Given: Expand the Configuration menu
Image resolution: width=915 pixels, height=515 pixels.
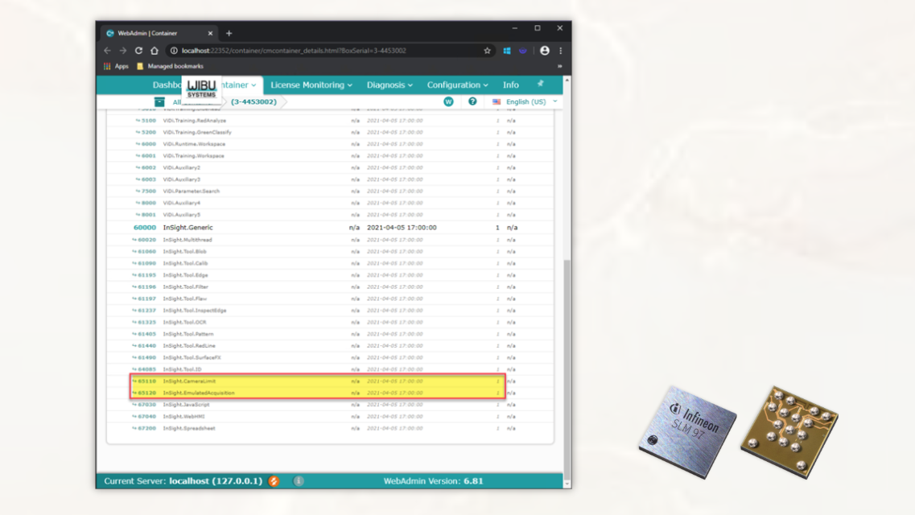Looking at the screenshot, I should pyautogui.click(x=457, y=85).
